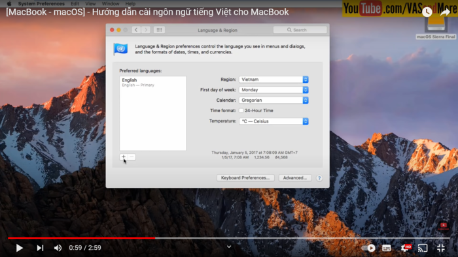This screenshot has width=458, height=257.
Task: Go back in System Preferences
Action: [x=136, y=30]
